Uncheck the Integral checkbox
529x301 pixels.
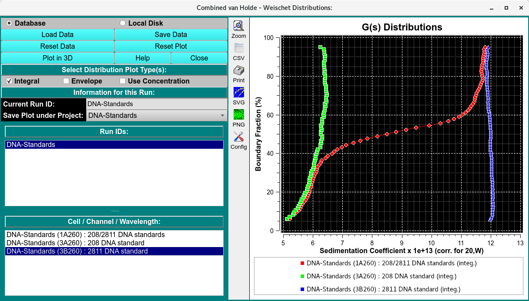pyautogui.click(x=9, y=81)
